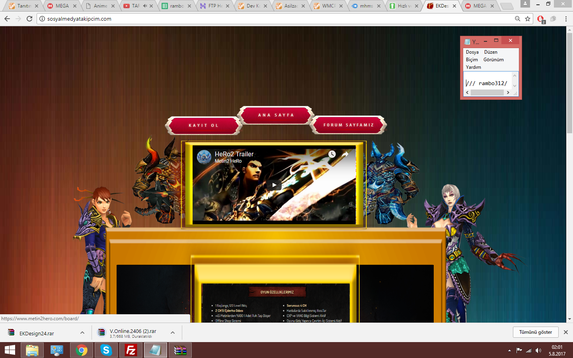573x358 pixels.
Task: Open the Metin2 HeRo channel avatar
Action: point(204,157)
